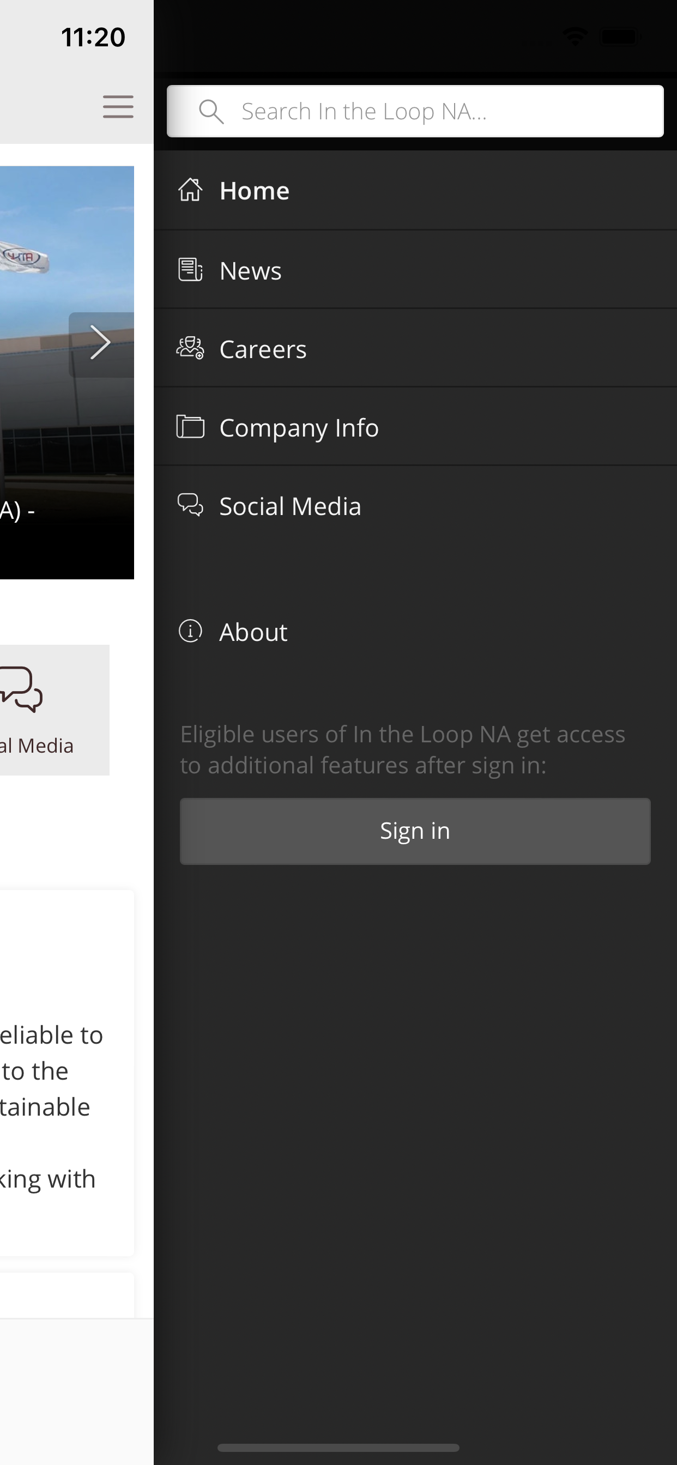Click the search magnifier icon
The height and width of the screenshot is (1465, 677).
pos(211,112)
